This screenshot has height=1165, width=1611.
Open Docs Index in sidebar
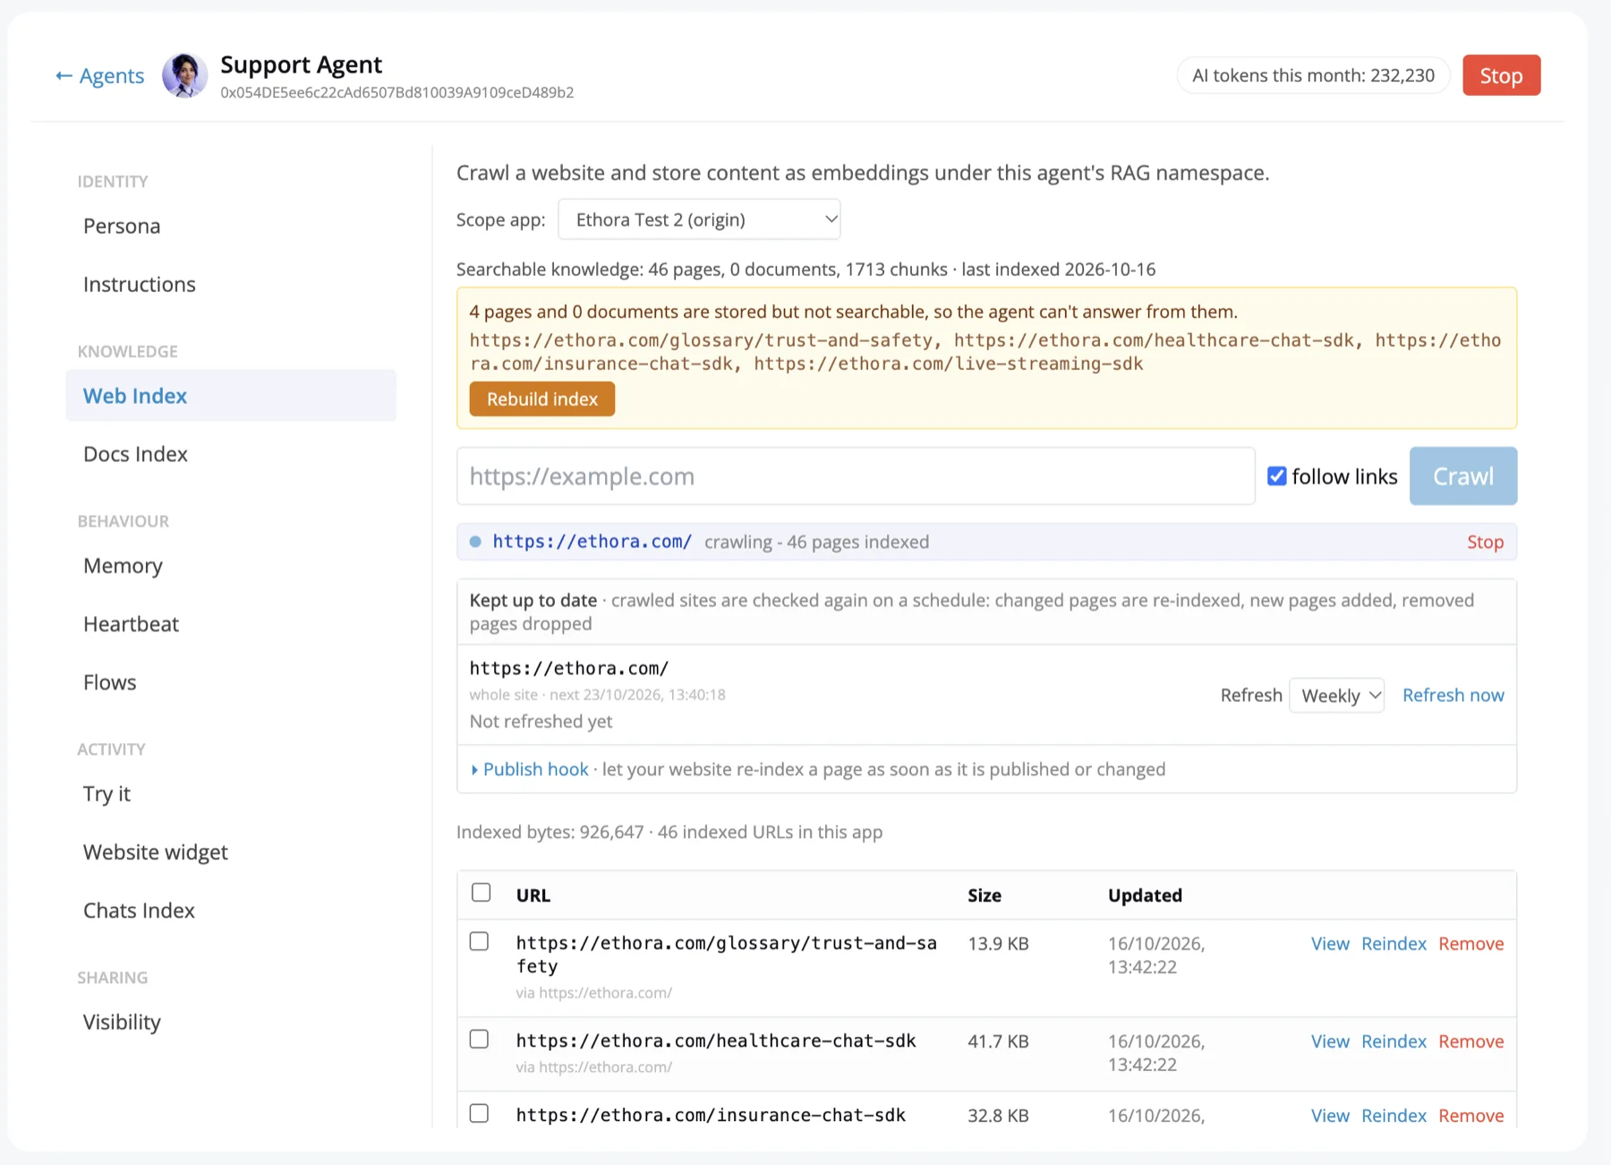(x=231, y=454)
